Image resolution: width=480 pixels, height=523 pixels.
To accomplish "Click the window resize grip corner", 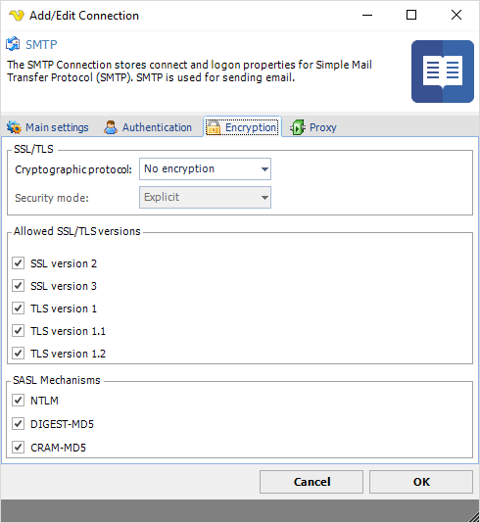I will click(x=474, y=517).
